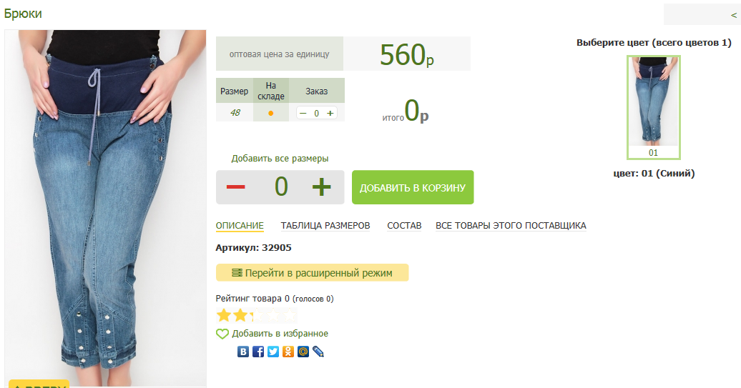Share product on Facebook icon
This screenshot has height=388, width=741.
[258, 352]
